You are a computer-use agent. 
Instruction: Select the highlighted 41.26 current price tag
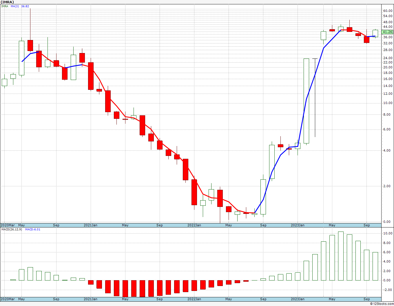coord(387,32)
